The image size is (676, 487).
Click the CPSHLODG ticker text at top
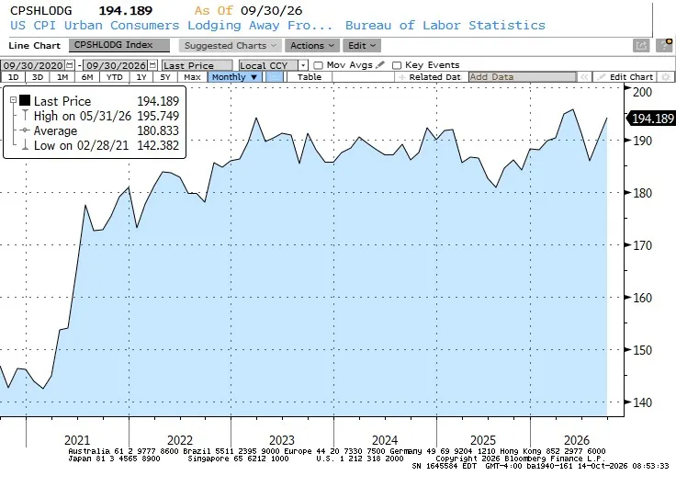41,10
